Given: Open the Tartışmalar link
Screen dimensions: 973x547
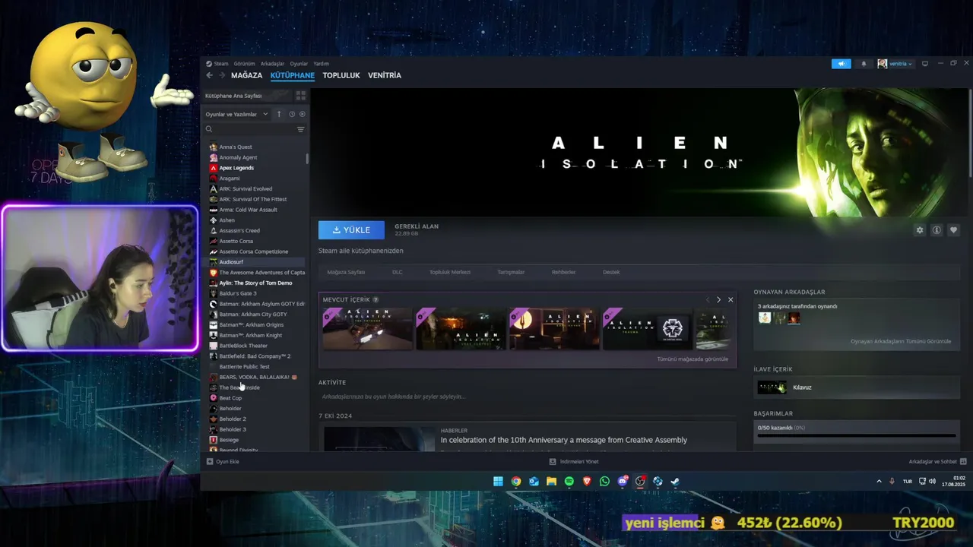Looking at the screenshot, I should pos(511,272).
